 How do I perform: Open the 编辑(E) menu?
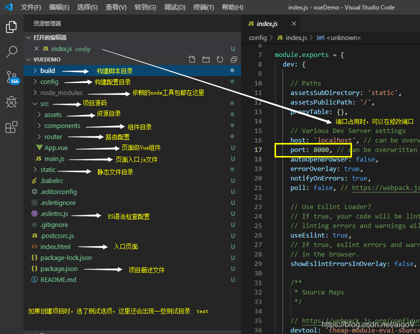click(59, 7)
